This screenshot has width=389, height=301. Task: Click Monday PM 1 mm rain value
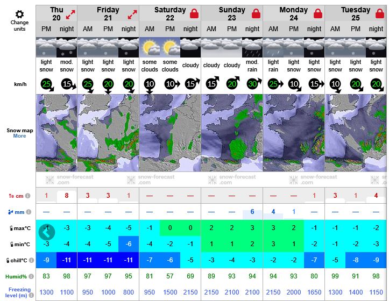tap(294, 212)
